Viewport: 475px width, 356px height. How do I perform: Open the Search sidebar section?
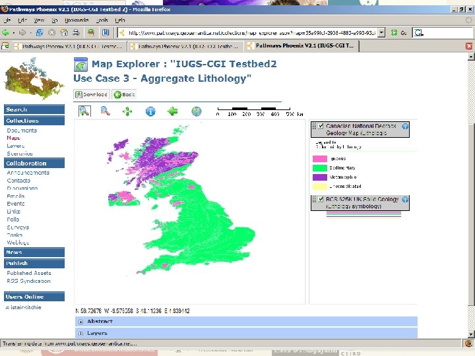click(x=34, y=109)
